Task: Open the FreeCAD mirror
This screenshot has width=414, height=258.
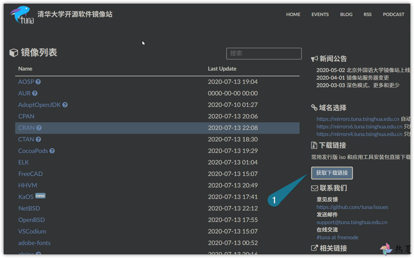Action: (x=31, y=174)
